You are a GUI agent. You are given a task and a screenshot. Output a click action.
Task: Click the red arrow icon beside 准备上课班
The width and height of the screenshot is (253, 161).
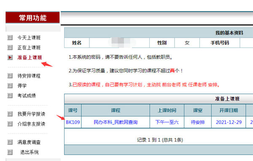click(10, 57)
